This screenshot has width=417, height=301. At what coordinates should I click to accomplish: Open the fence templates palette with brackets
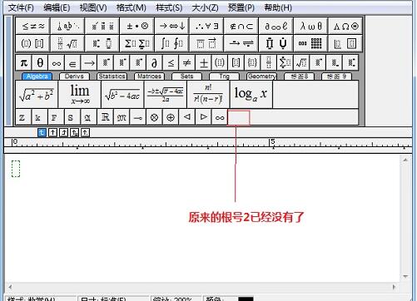click(32, 43)
